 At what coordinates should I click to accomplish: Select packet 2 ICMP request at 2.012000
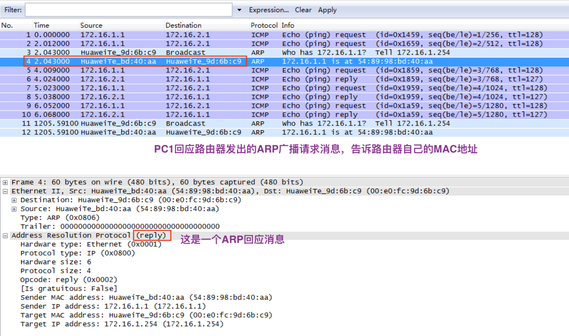tap(284, 44)
